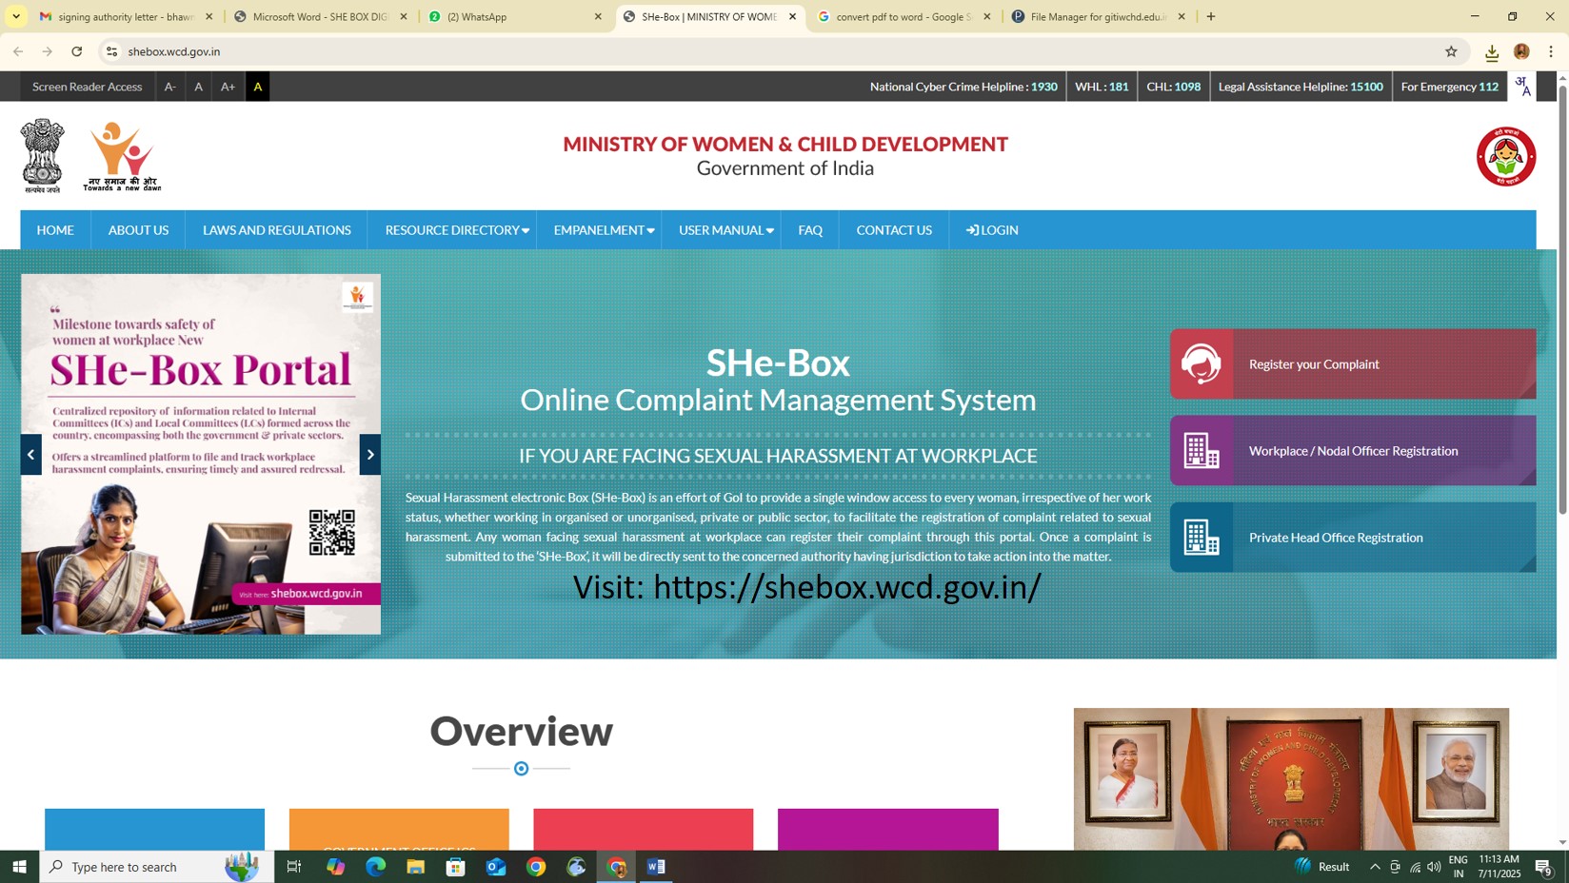
Task: Click the Private Head Office building icon
Action: [1201, 538]
